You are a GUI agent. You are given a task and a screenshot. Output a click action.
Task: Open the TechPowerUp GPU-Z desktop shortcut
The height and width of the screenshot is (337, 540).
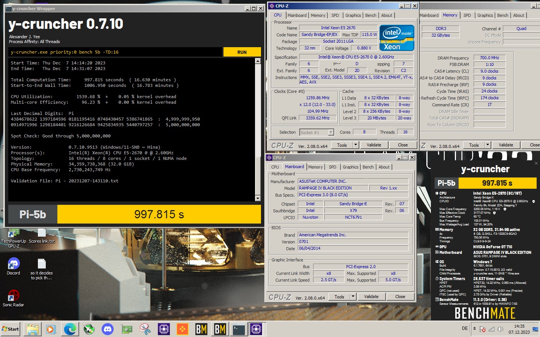click(x=13, y=239)
